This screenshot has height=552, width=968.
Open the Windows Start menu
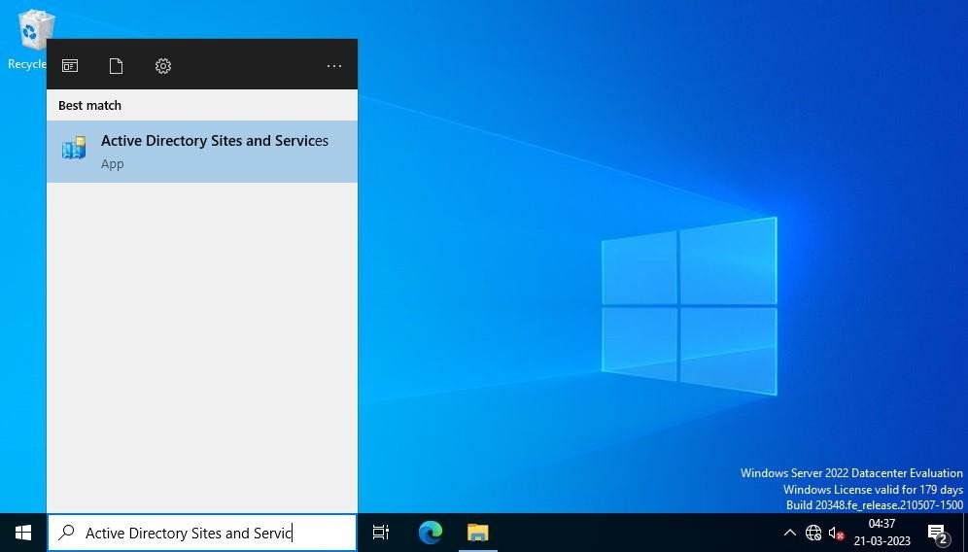tap(23, 533)
